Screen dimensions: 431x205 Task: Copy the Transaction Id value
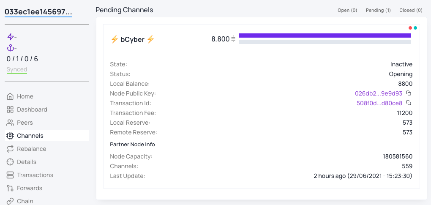click(409, 103)
